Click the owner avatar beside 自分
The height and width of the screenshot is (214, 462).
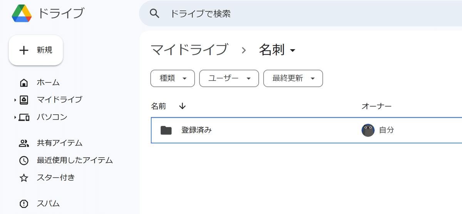click(368, 130)
